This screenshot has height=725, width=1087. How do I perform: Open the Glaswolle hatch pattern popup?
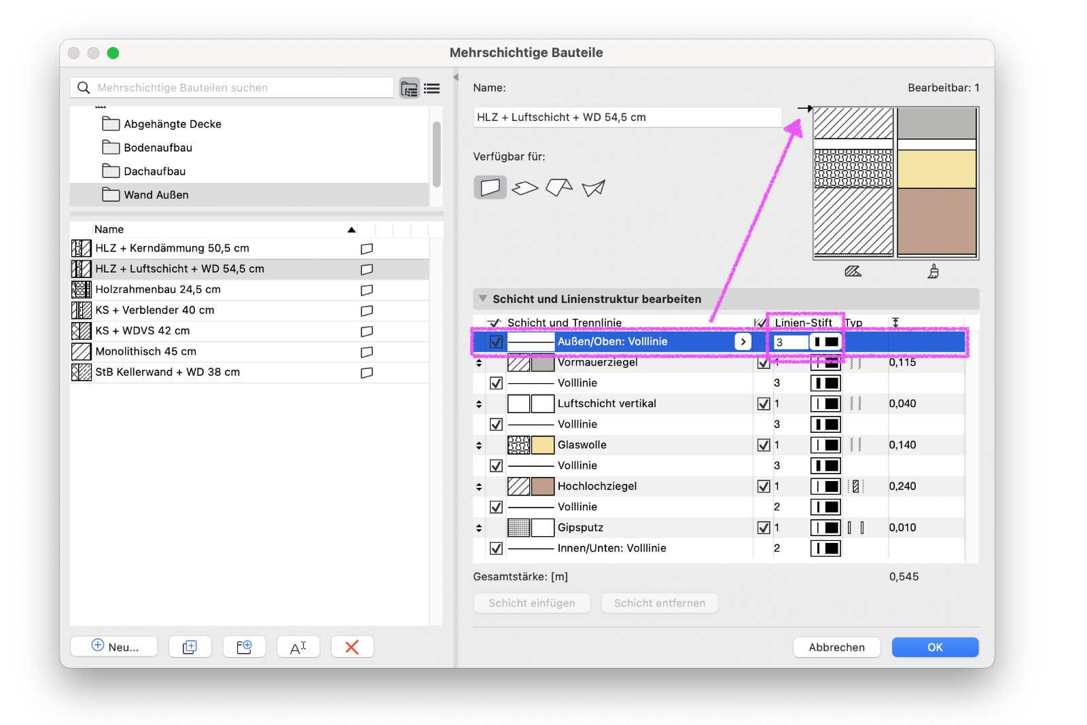pos(519,445)
